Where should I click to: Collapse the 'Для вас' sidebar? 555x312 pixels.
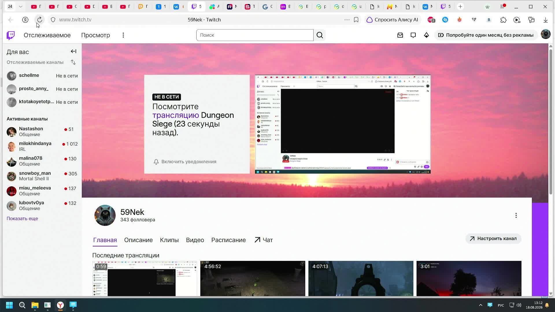click(73, 51)
